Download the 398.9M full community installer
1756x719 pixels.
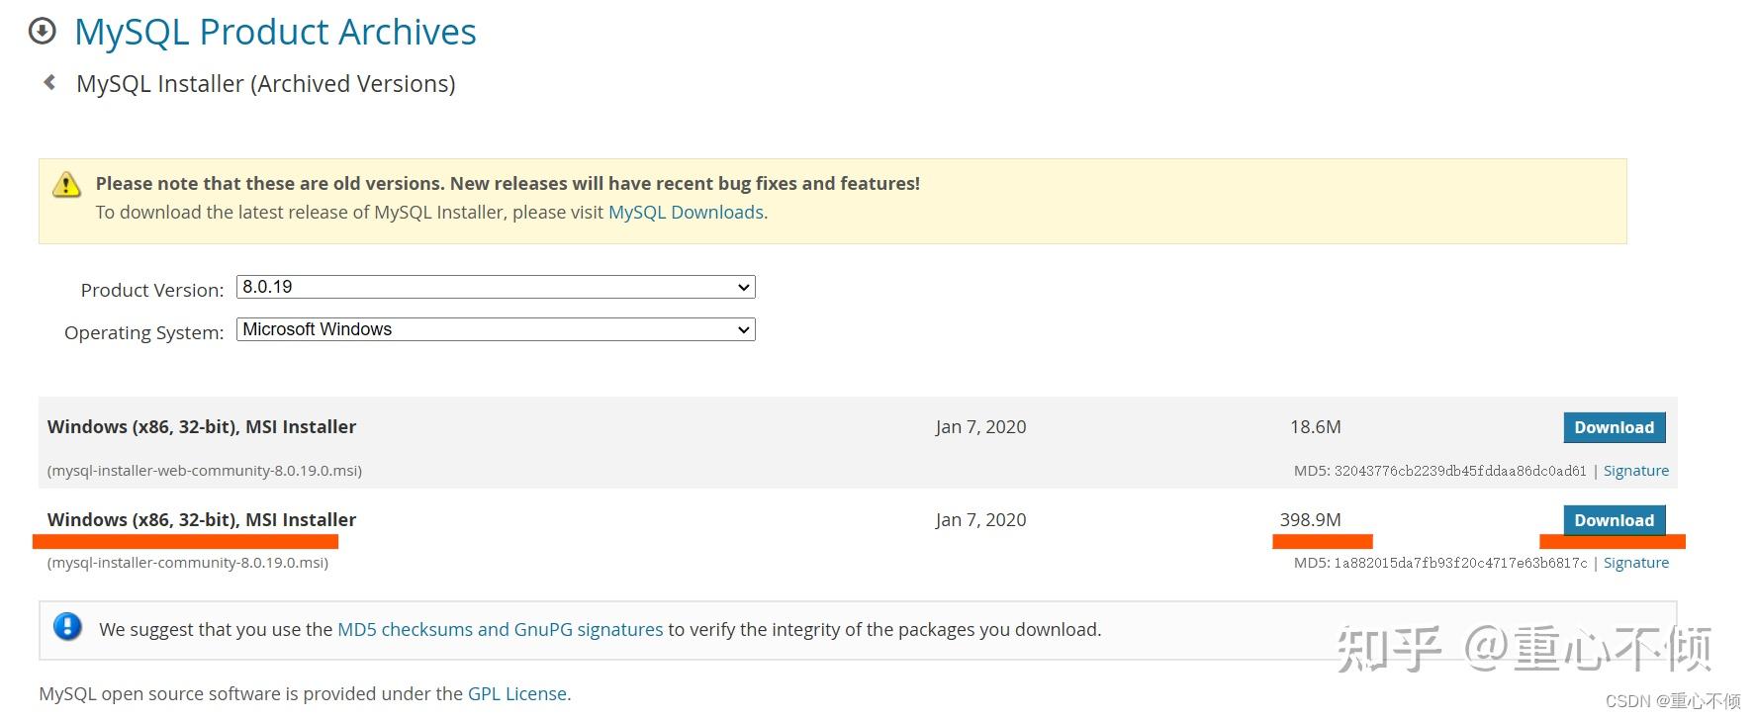point(1614,520)
